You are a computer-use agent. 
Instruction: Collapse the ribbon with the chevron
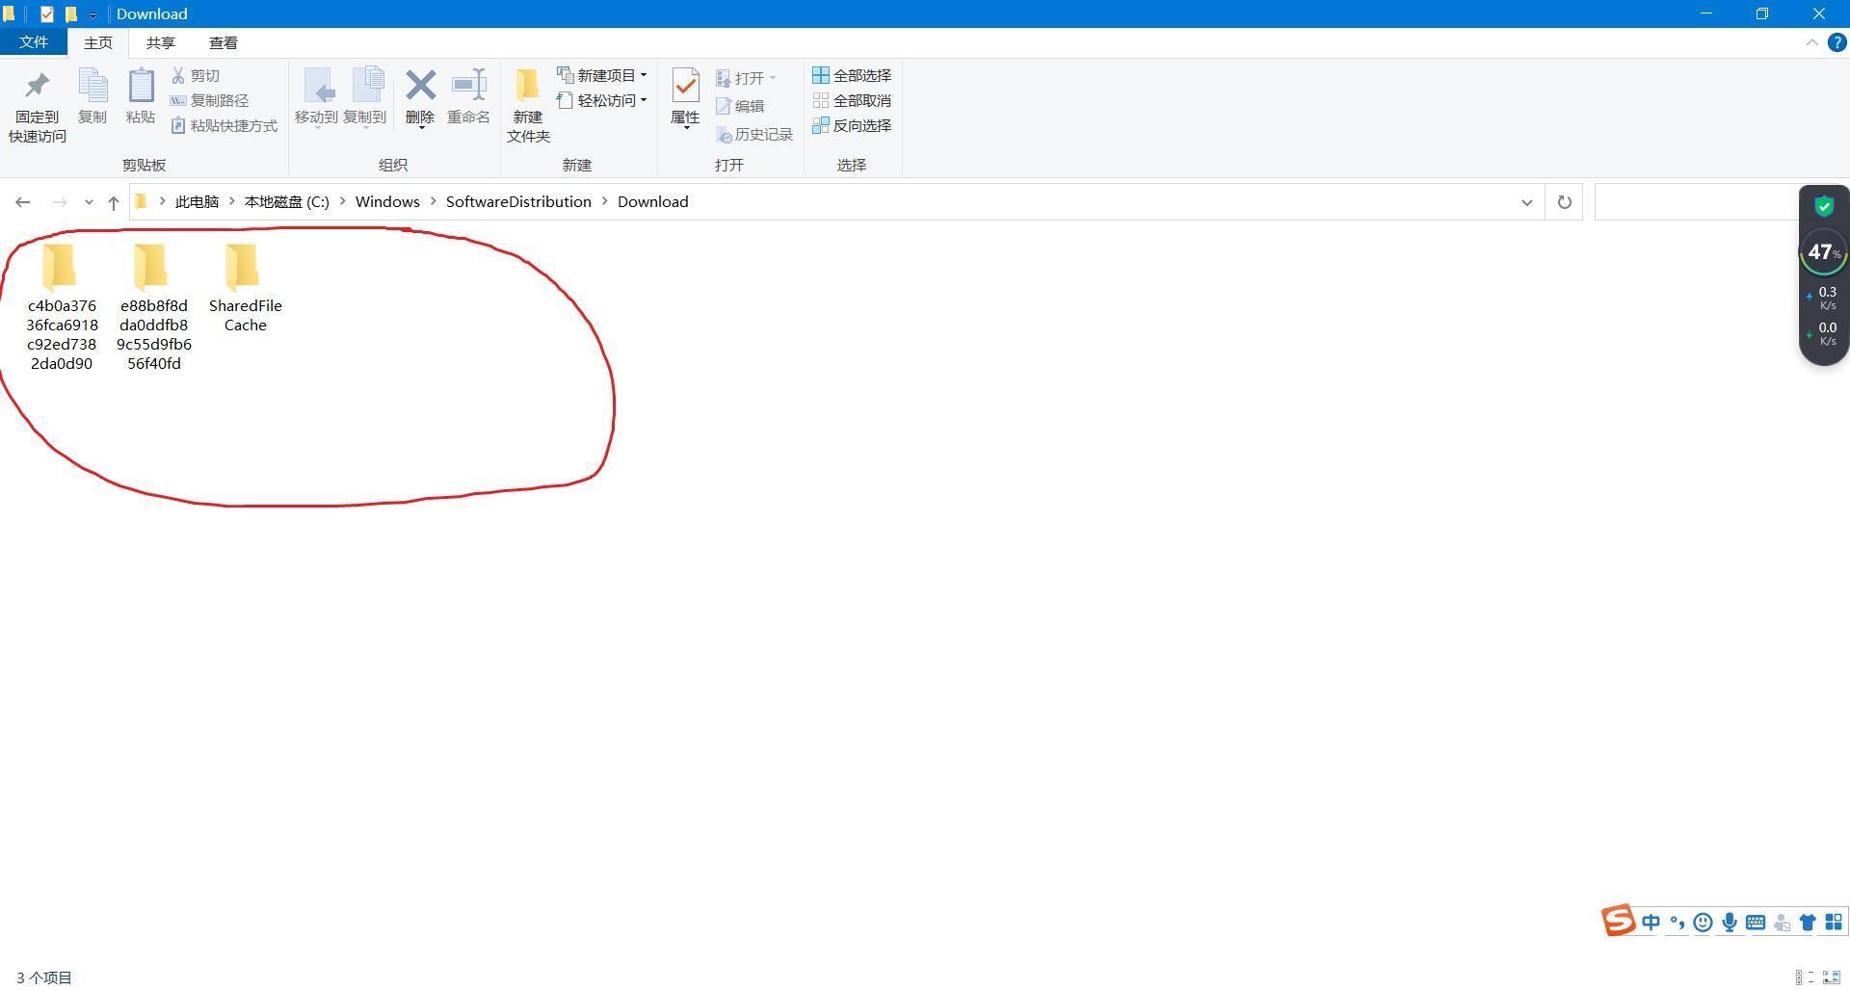1811,42
